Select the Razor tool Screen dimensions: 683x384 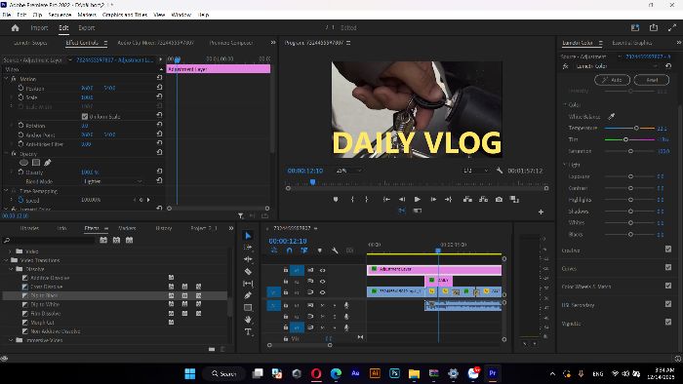coord(248,271)
